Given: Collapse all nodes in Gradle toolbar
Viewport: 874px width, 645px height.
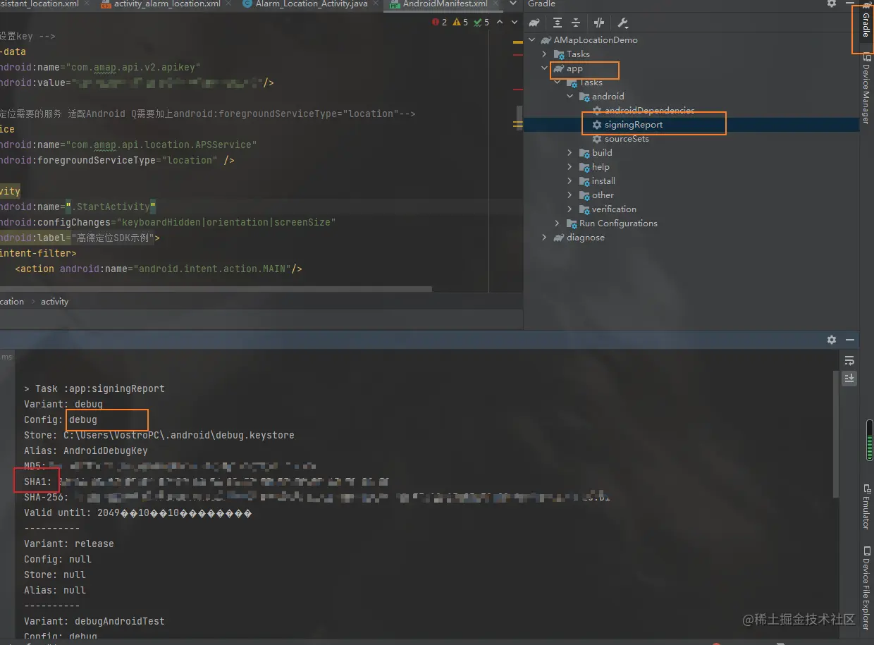Looking at the screenshot, I should [x=576, y=23].
